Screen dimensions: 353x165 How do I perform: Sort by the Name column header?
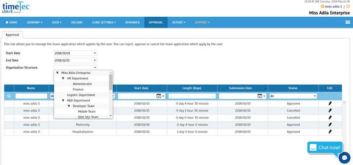click(x=31, y=88)
